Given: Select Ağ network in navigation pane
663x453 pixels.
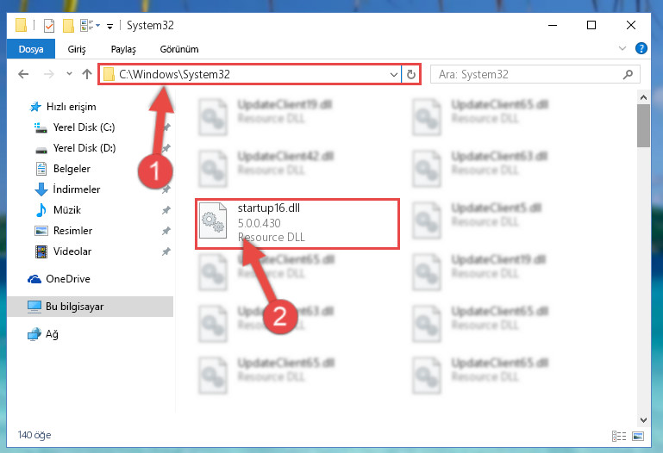Looking at the screenshot, I should point(43,334).
